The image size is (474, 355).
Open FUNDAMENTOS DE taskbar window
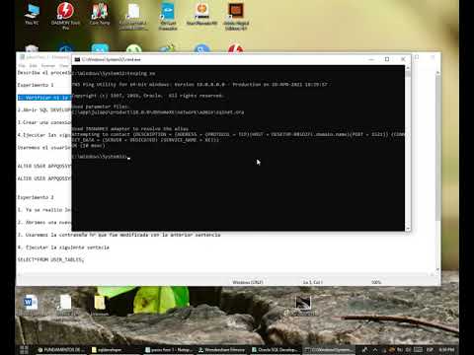[x=61, y=350]
